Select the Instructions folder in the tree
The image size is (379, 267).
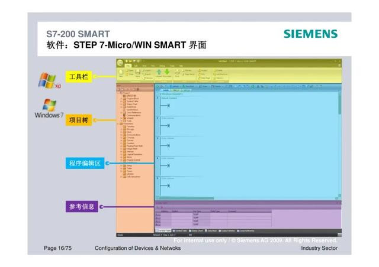(126, 123)
